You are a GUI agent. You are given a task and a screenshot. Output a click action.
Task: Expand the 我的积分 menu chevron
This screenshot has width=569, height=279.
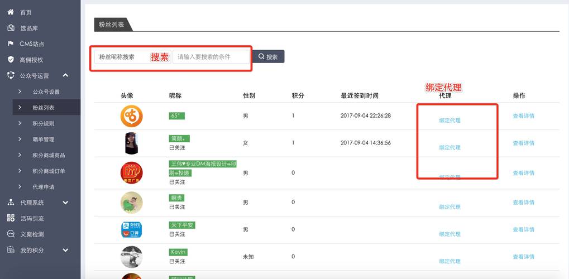point(65,251)
